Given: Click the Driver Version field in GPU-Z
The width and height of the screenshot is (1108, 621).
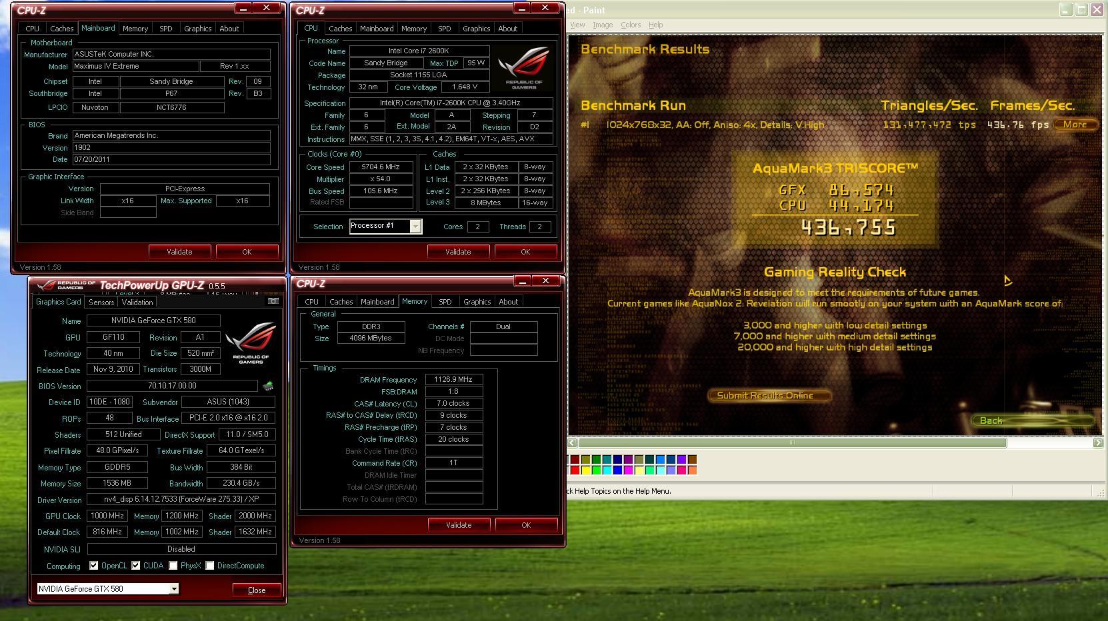Looking at the screenshot, I should pos(181,500).
